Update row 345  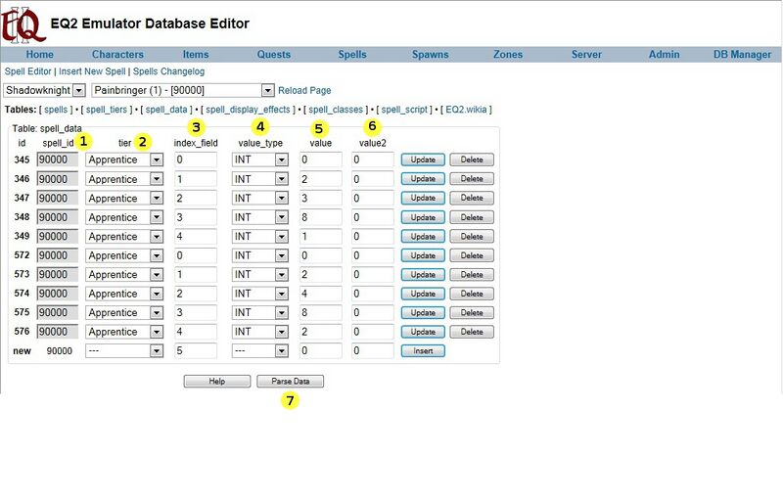click(x=423, y=160)
